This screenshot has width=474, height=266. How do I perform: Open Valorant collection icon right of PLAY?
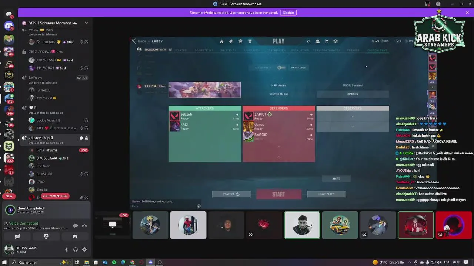[317, 41]
